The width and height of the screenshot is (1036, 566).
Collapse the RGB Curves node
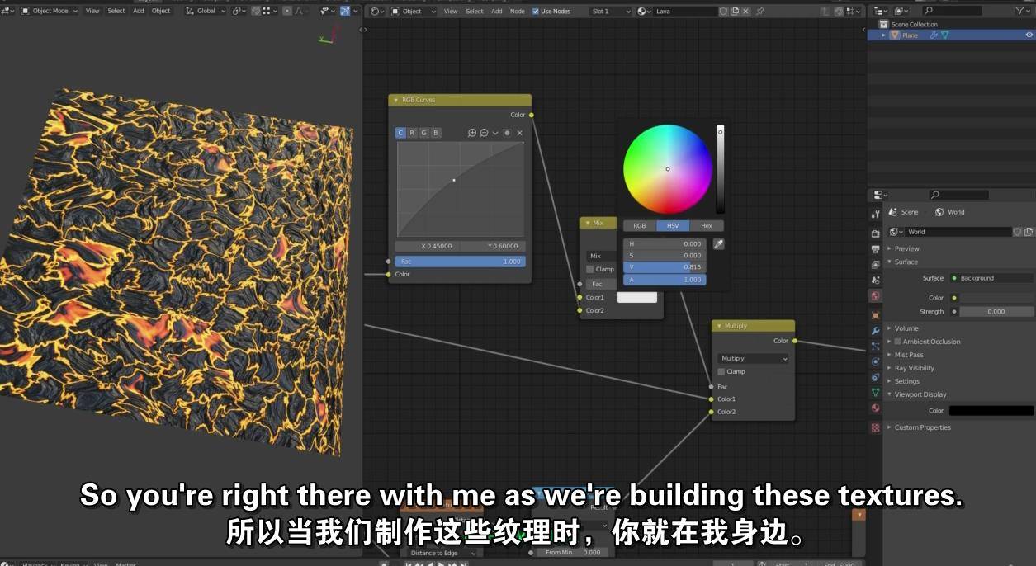pos(395,100)
